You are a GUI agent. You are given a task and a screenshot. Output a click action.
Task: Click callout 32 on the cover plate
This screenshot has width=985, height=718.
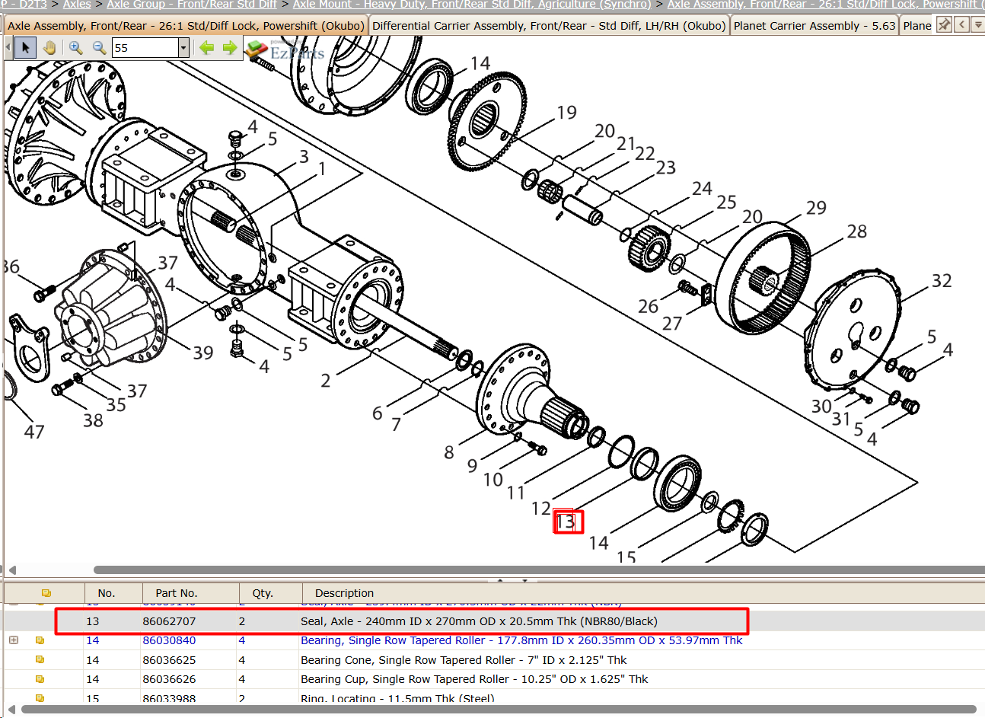click(x=942, y=281)
